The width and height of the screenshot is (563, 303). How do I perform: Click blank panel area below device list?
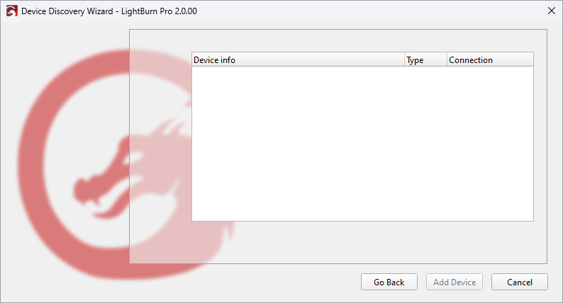(362, 242)
